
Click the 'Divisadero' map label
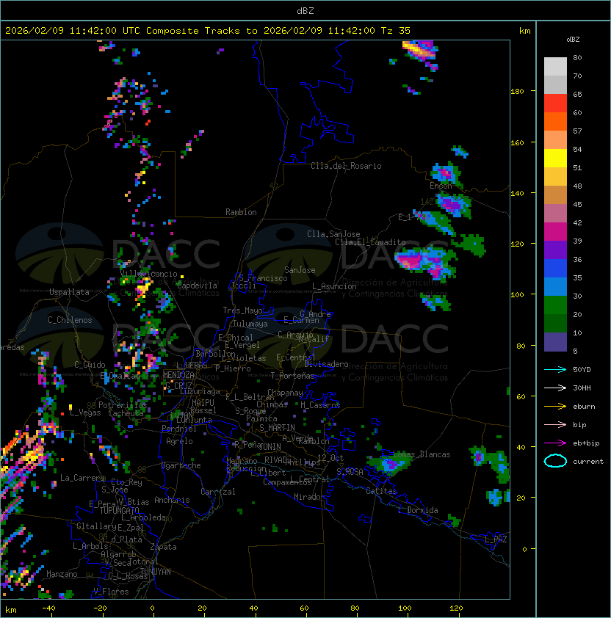tap(327, 364)
